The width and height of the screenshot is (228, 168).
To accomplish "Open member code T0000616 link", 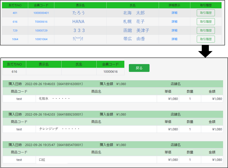I will [41, 22].
